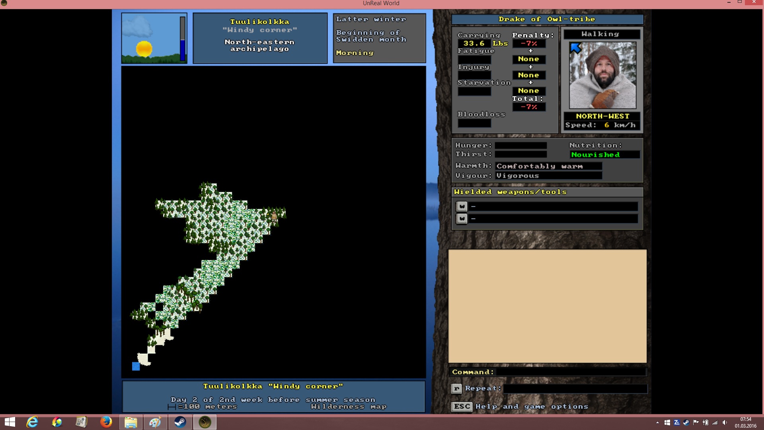This screenshot has width=764, height=430.
Task: Open Internet Explorer from taskbar
Action: pyautogui.click(x=32, y=422)
